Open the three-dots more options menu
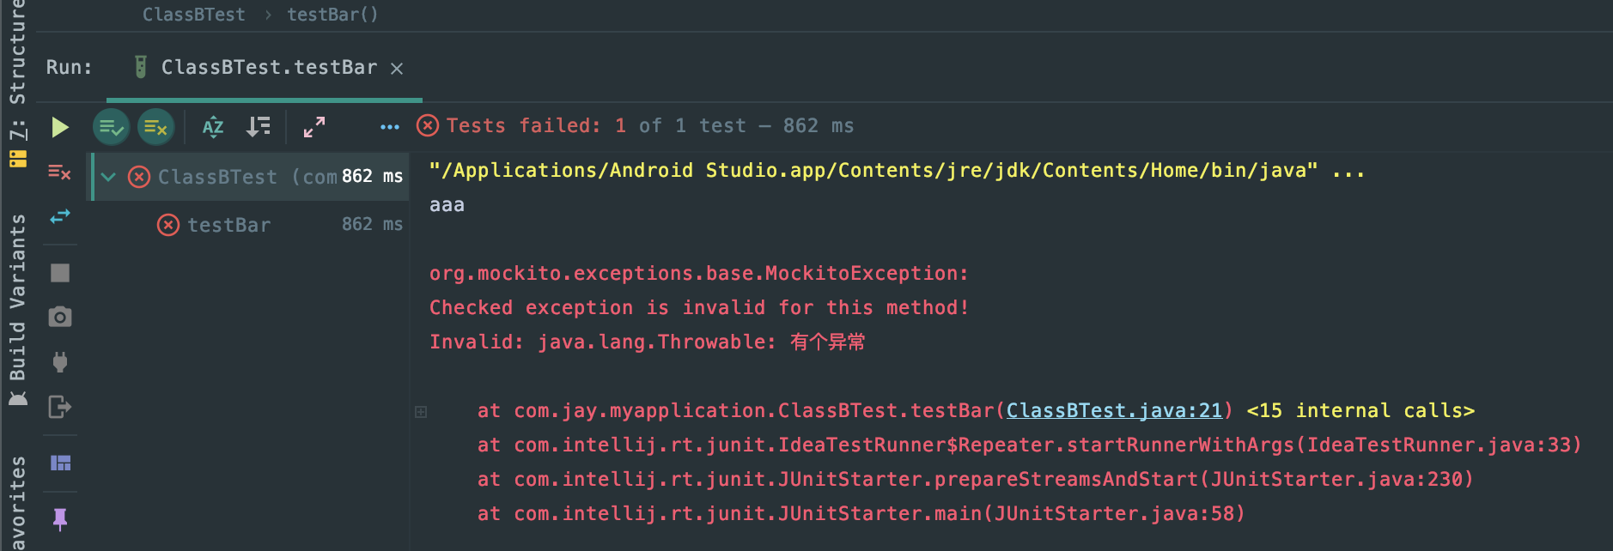The width and height of the screenshot is (1613, 551). [389, 128]
